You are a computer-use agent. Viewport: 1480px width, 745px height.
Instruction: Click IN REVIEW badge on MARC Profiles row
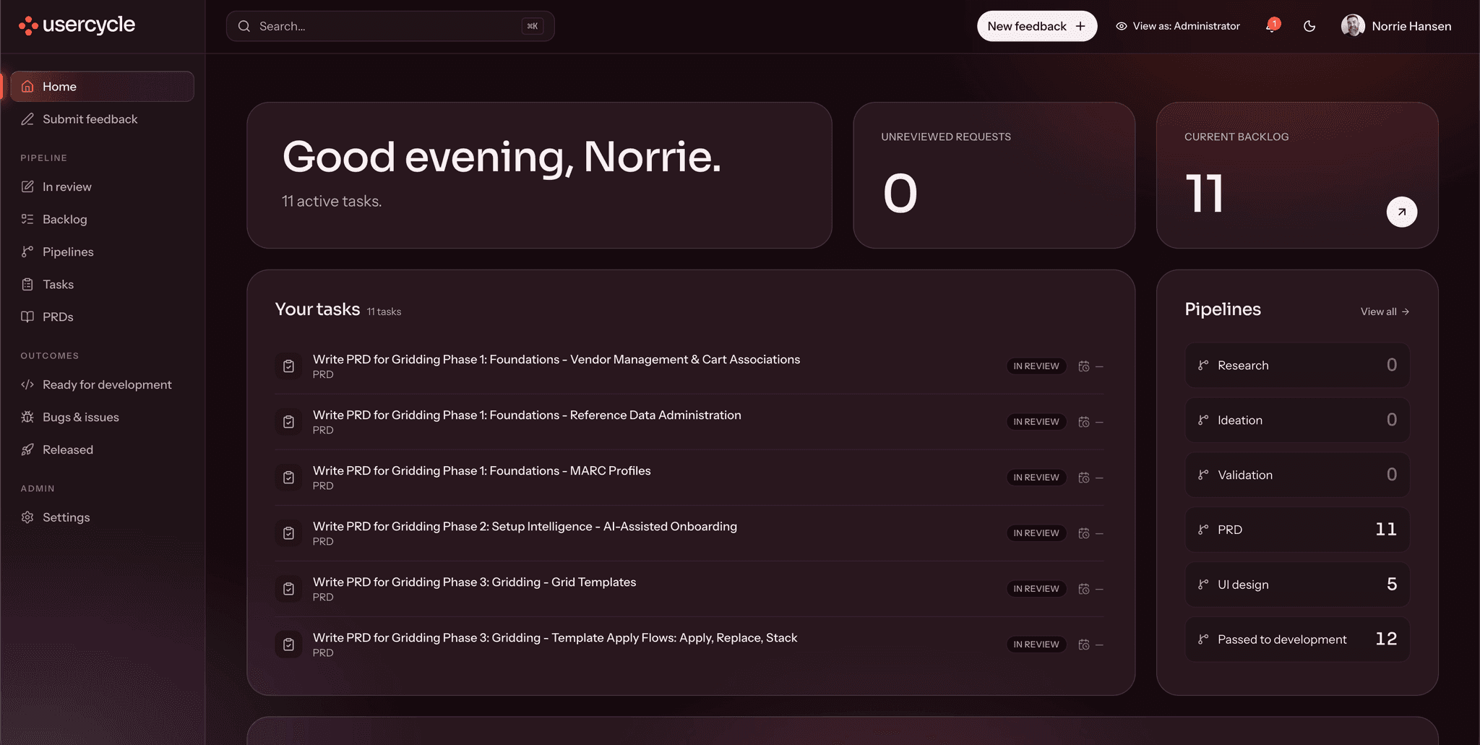point(1036,478)
